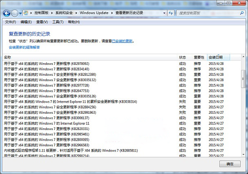Sort by the 状态 column header
This screenshot has width=248, height=174.
tap(184, 57)
